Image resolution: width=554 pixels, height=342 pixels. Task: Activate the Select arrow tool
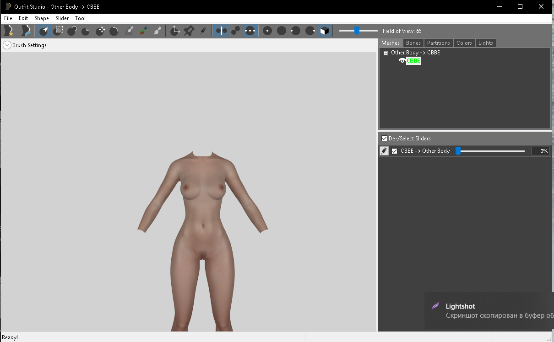tap(43, 31)
